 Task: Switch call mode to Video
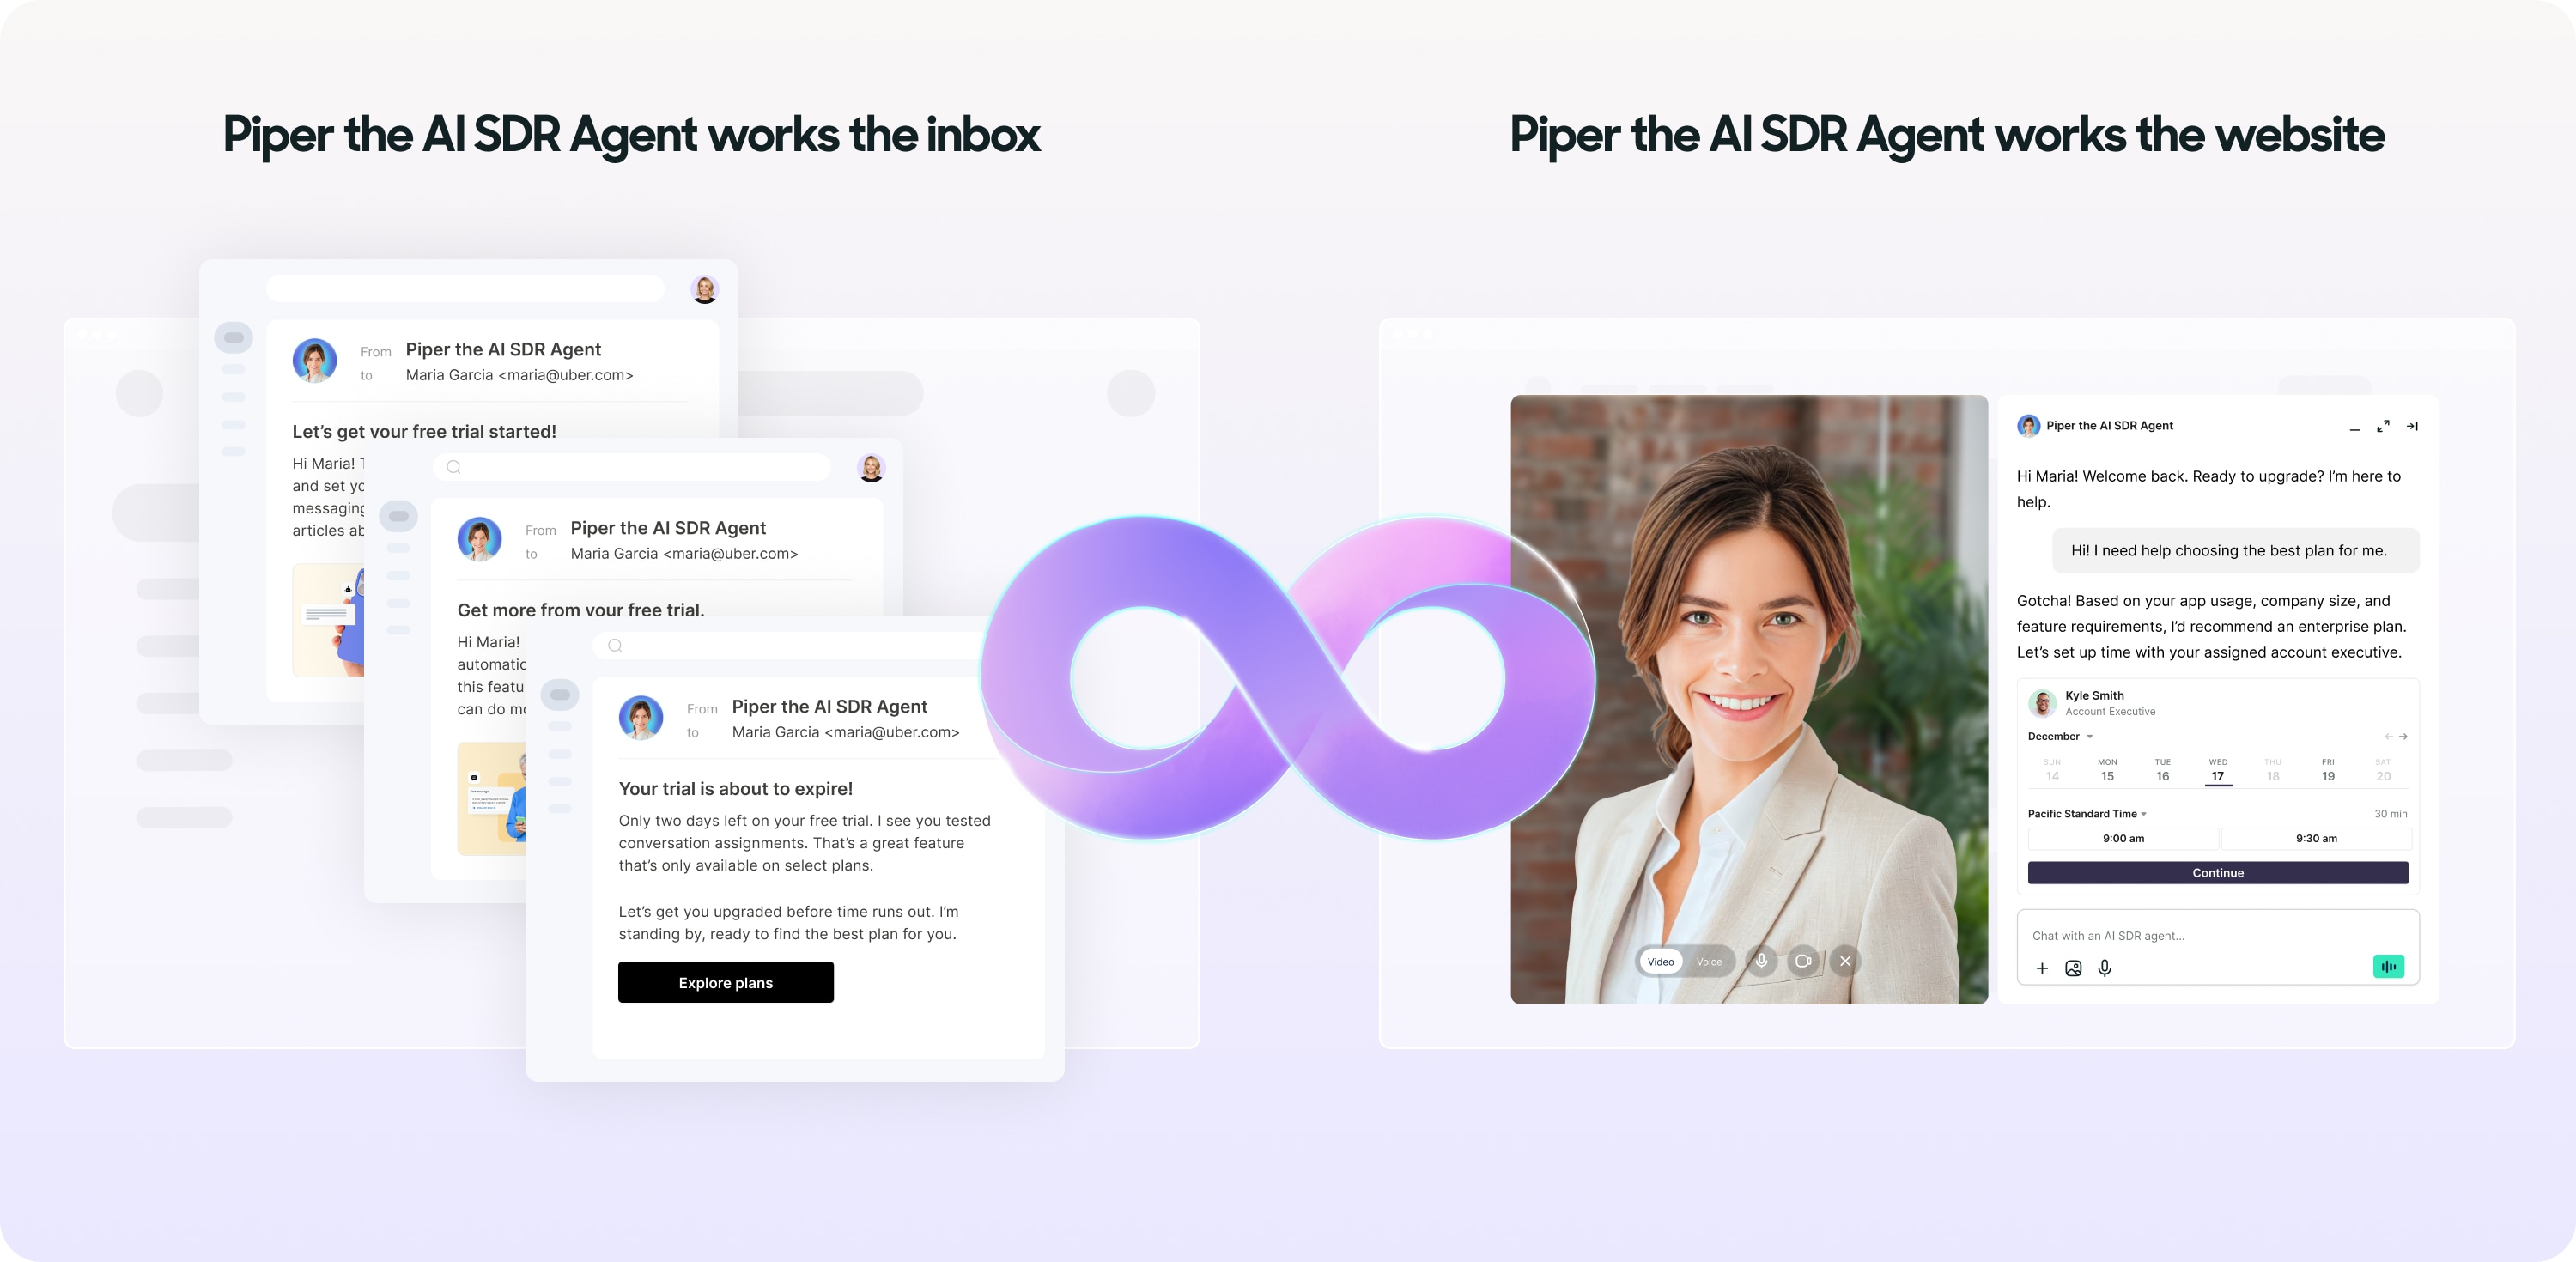pos(1661,962)
